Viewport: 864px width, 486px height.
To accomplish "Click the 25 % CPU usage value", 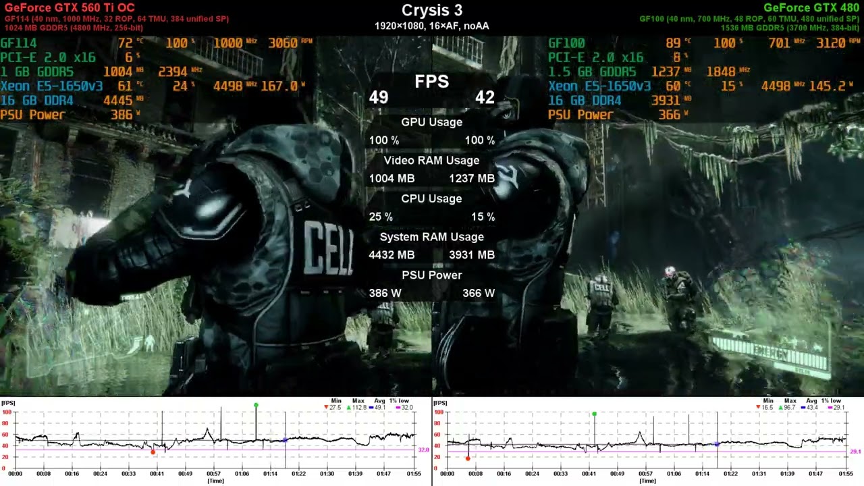I will 381,217.
